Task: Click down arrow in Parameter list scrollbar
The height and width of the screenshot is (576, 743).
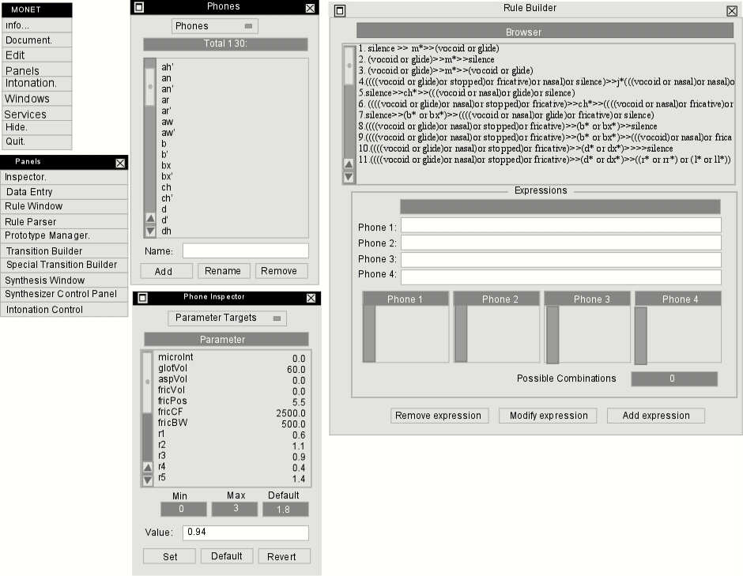Action: click(147, 480)
